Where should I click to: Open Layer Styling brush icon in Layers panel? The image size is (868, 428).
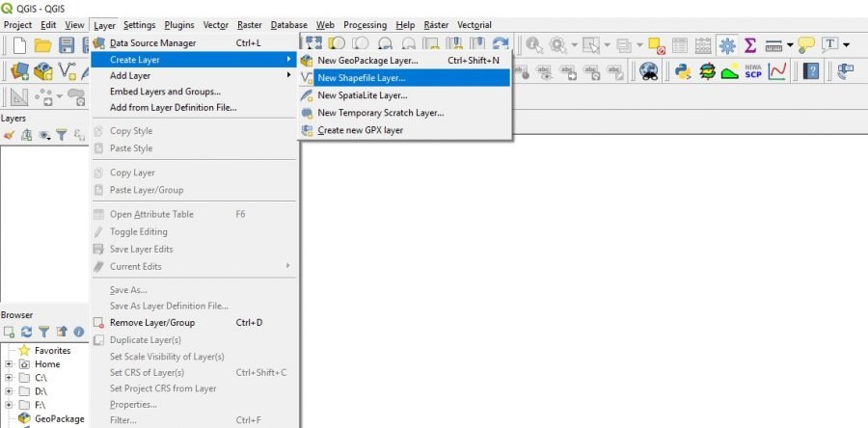coord(9,134)
